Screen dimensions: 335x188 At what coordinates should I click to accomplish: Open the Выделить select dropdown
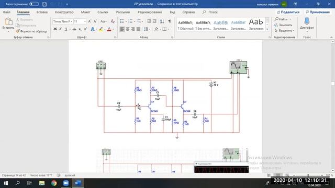285,31
